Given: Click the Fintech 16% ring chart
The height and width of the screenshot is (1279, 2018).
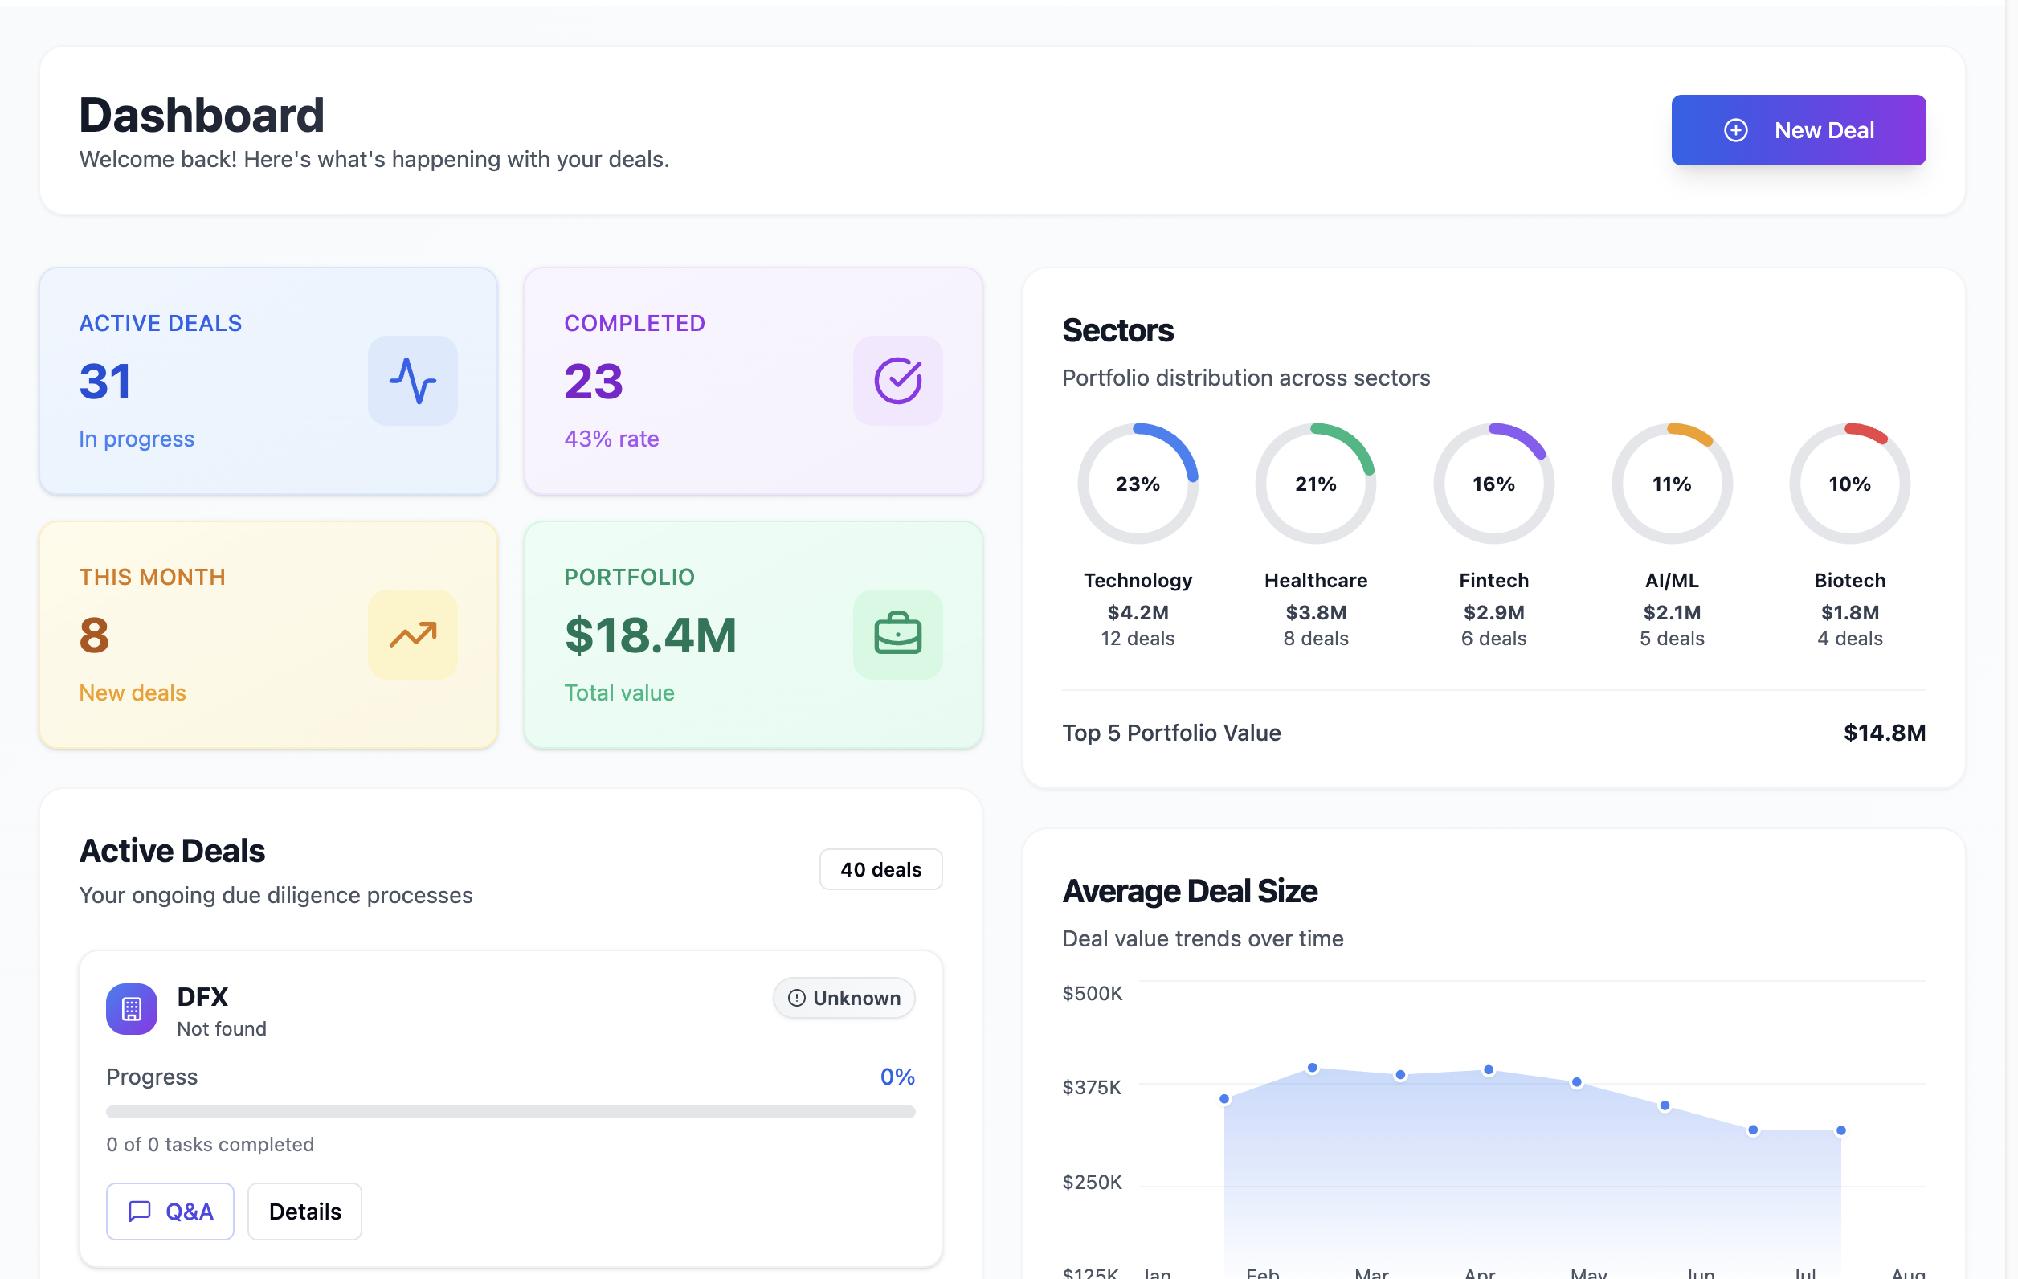Looking at the screenshot, I should (x=1493, y=484).
